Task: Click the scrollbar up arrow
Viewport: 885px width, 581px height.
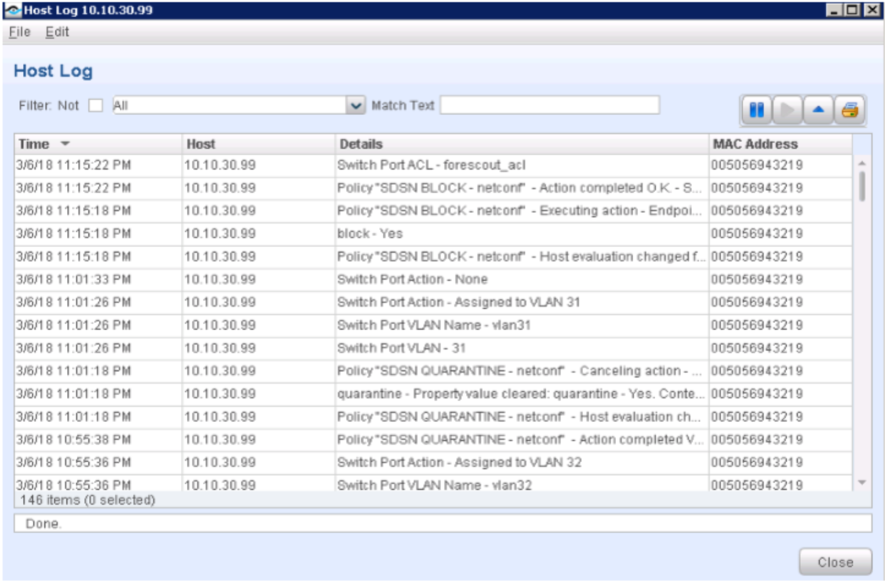Action: 862,163
